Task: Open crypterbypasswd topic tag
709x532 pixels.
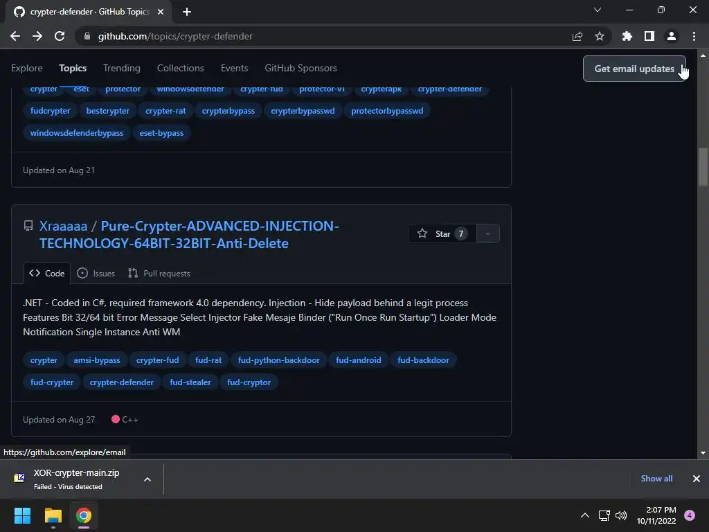Action: 303,111
